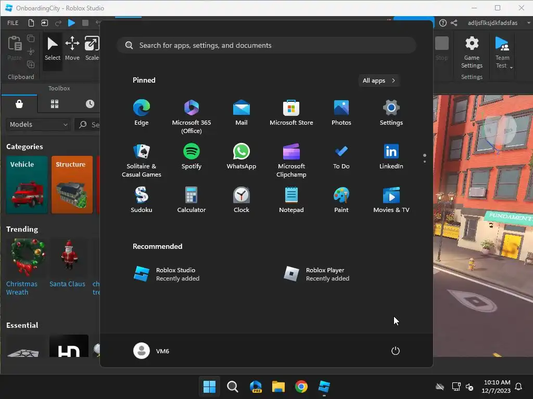Image resolution: width=533 pixels, height=399 pixels.
Task: Launch Sudoku game
Action: click(x=142, y=200)
